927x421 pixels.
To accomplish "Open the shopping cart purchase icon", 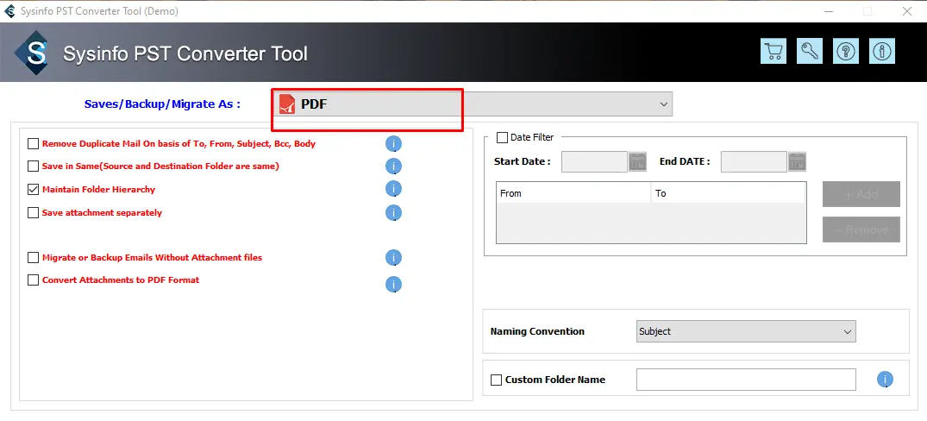I will point(774,52).
